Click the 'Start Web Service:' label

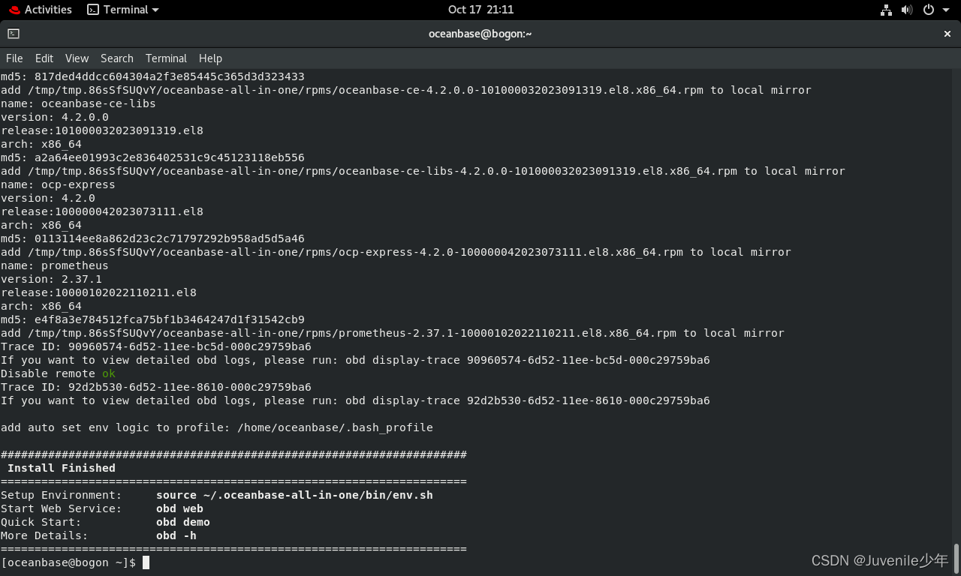click(x=62, y=508)
